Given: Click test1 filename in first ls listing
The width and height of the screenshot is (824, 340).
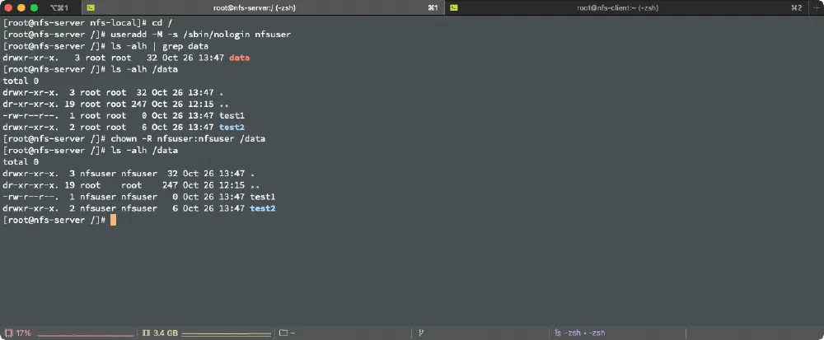Looking at the screenshot, I should pos(232,115).
